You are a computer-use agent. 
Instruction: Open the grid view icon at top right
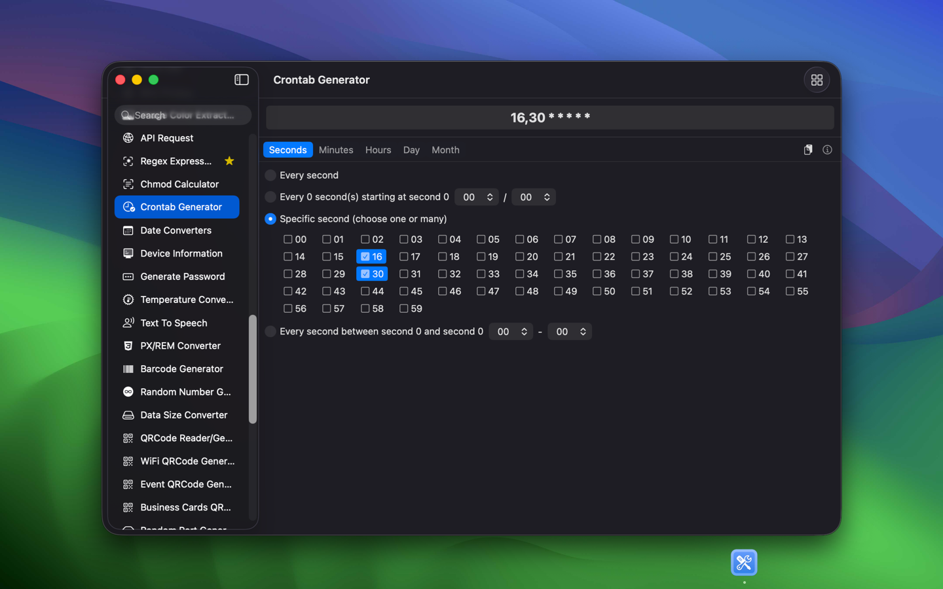tap(817, 80)
